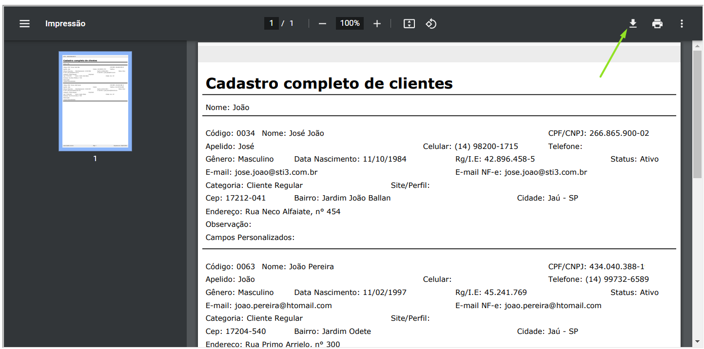Click the current page number field
The image size is (704, 349).
tap(272, 23)
